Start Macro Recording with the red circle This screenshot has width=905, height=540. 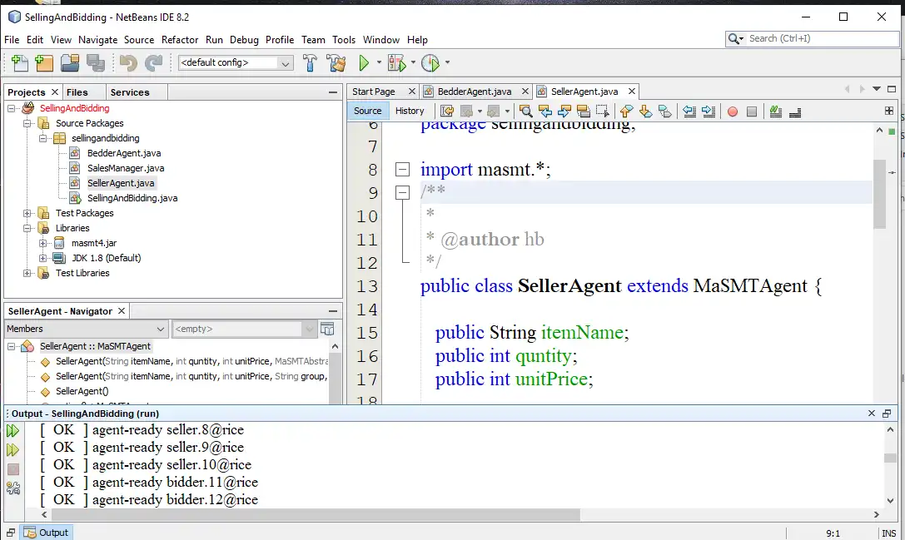pos(733,111)
